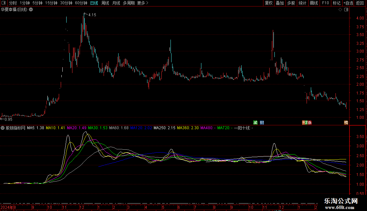Click the 股朋指标网 indicator name
Image resolution: width=367 pixels, height=211 pixels.
point(16,128)
